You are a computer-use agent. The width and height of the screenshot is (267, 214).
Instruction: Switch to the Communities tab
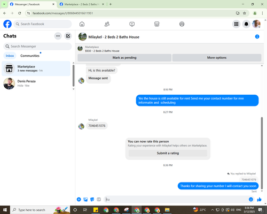(x=30, y=56)
